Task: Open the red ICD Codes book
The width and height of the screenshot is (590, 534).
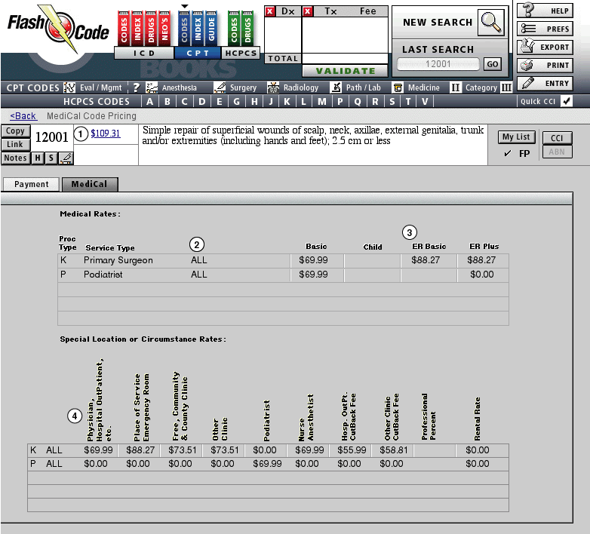Action: 124,29
